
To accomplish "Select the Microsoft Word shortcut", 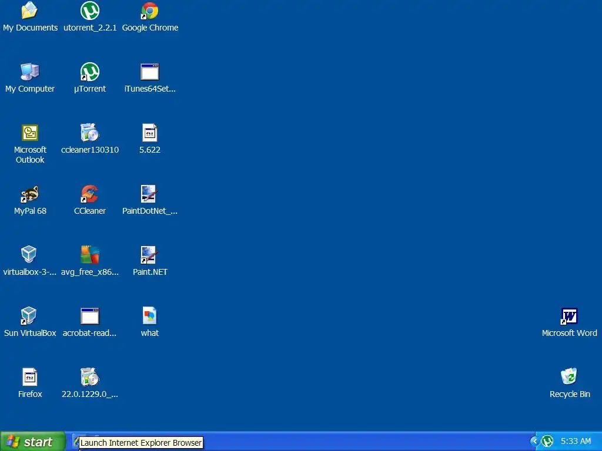I will [569, 316].
